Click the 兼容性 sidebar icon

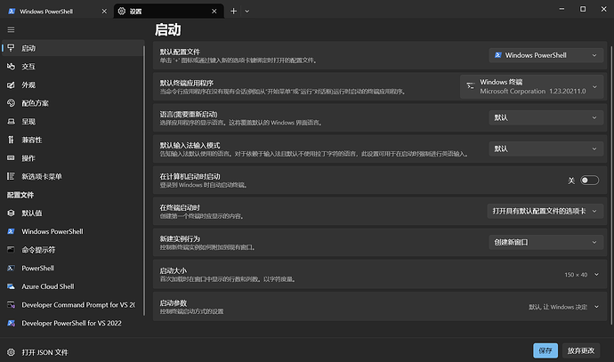11,140
